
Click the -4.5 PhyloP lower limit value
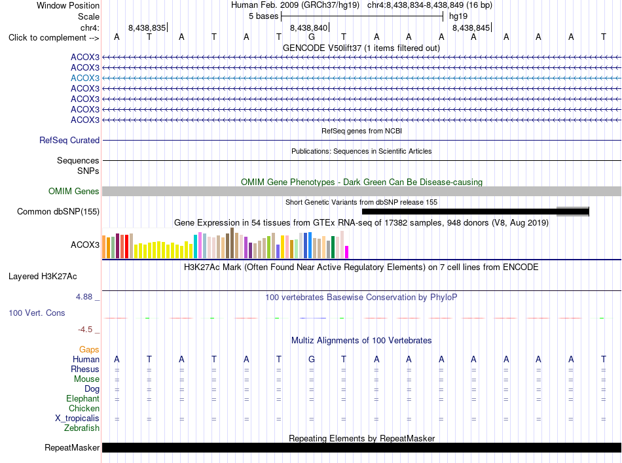[x=85, y=330]
